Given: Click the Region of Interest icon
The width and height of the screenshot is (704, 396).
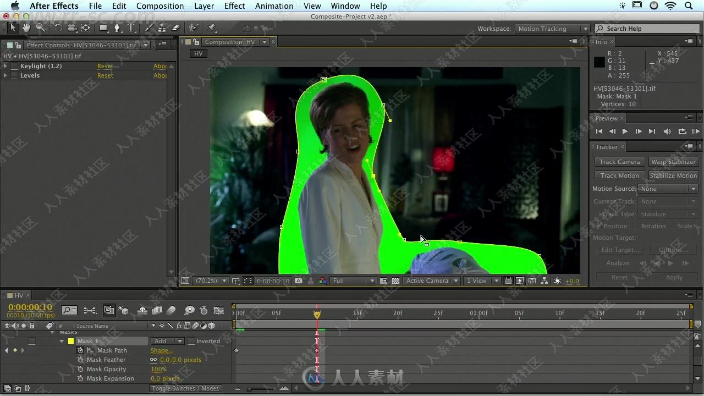Looking at the screenshot, I should click(x=384, y=280).
